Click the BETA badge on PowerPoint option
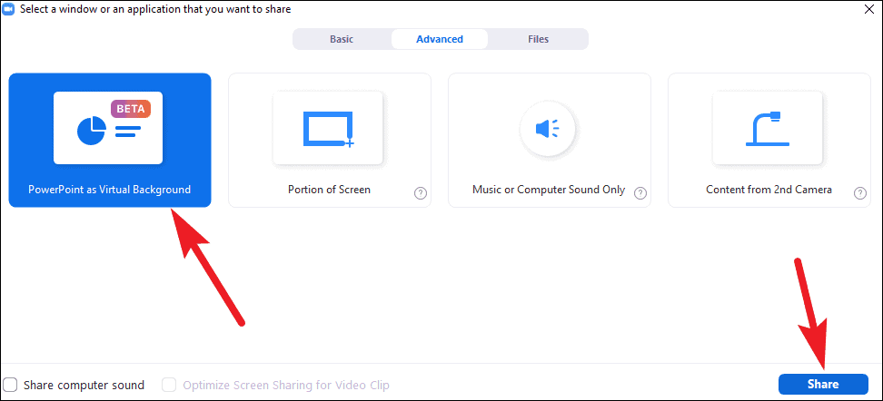Viewport: 883px width, 401px height. (x=131, y=109)
